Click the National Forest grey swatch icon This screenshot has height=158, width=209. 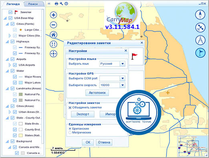[x=20, y=100]
